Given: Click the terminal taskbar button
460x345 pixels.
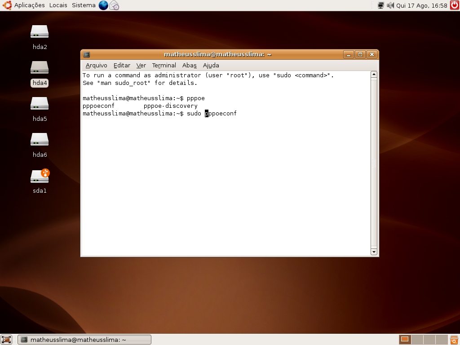Looking at the screenshot, I should (84, 340).
